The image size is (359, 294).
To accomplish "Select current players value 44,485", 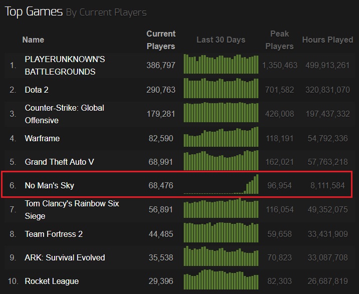I will coord(161,234).
